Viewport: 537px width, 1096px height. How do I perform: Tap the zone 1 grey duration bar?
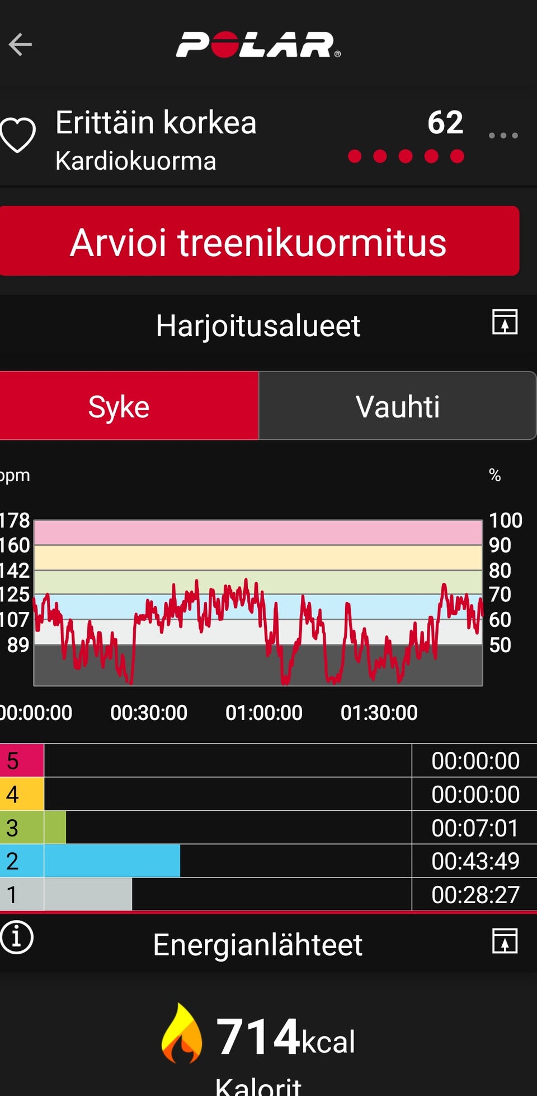tap(88, 894)
